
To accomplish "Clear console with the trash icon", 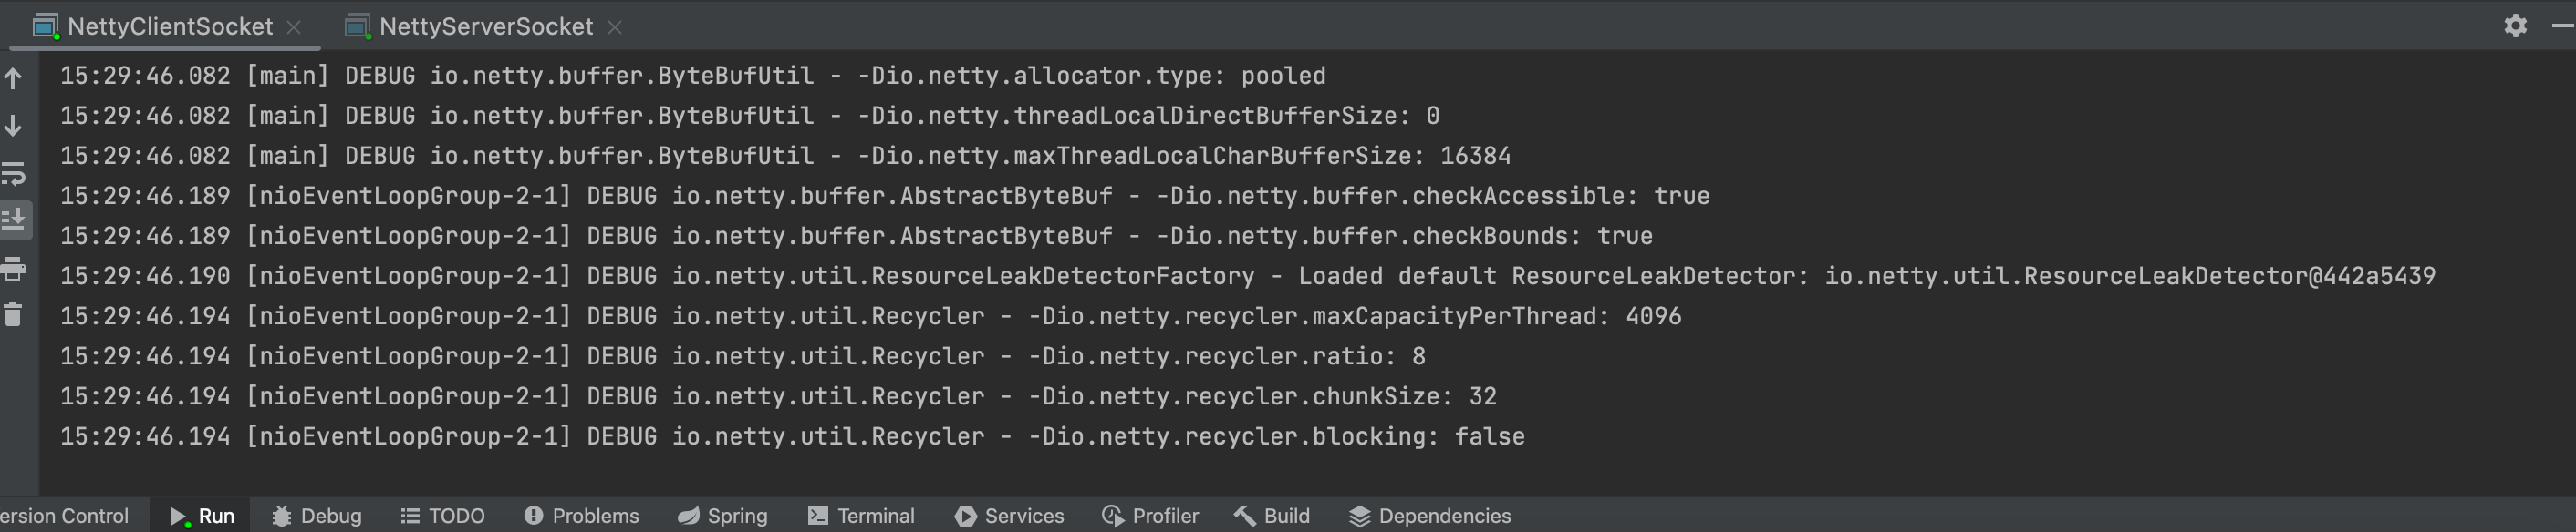I will click(14, 315).
